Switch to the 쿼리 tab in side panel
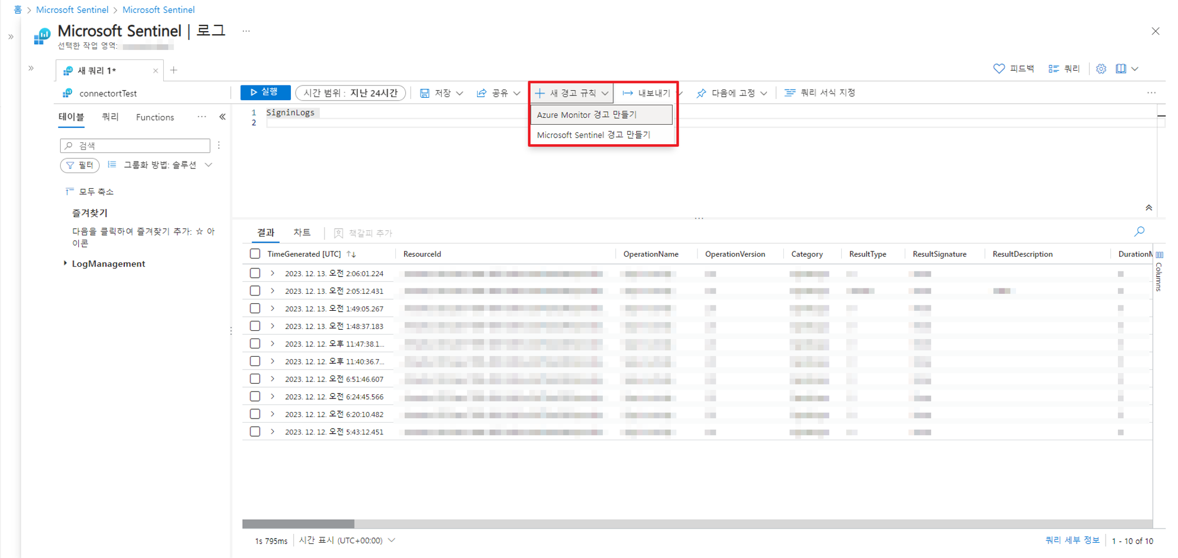The height and width of the screenshot is (558, 1178). tap(110, 117)
